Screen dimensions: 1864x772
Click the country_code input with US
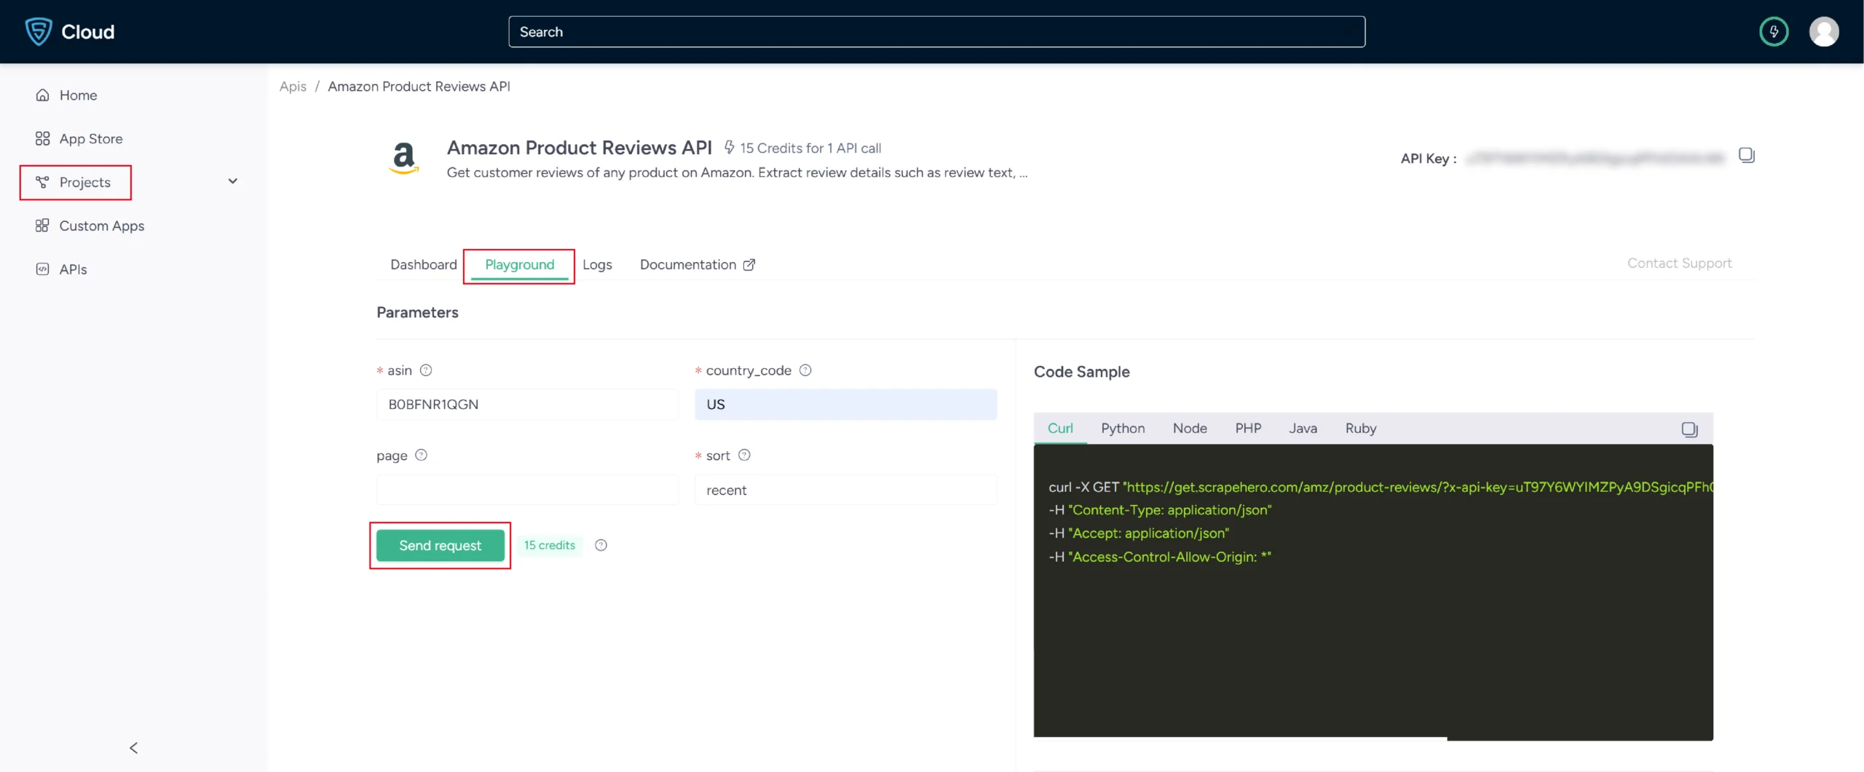click(845, 405)
